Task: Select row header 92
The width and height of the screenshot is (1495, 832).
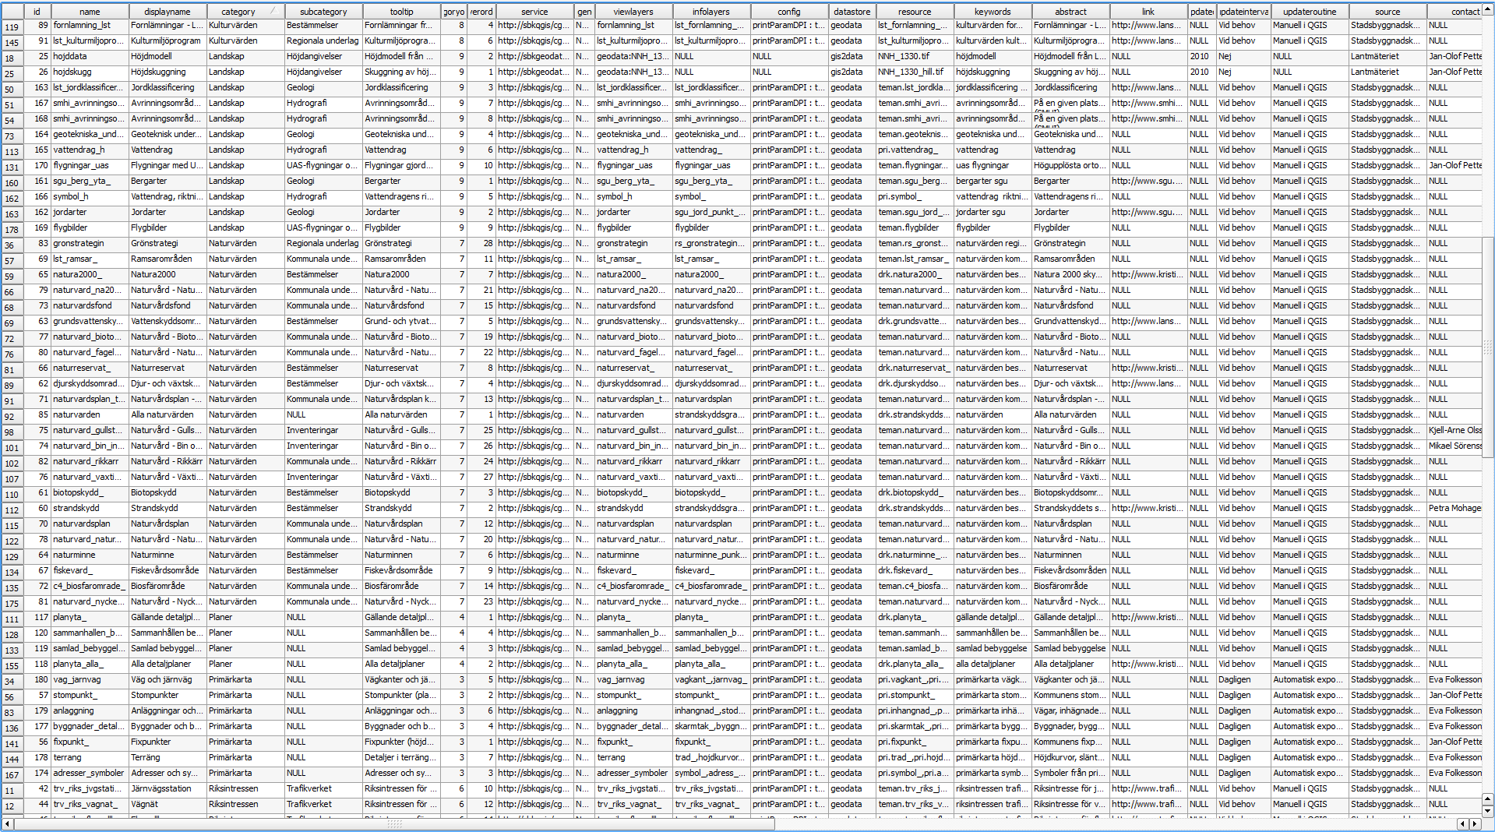Action: (12, 416)
